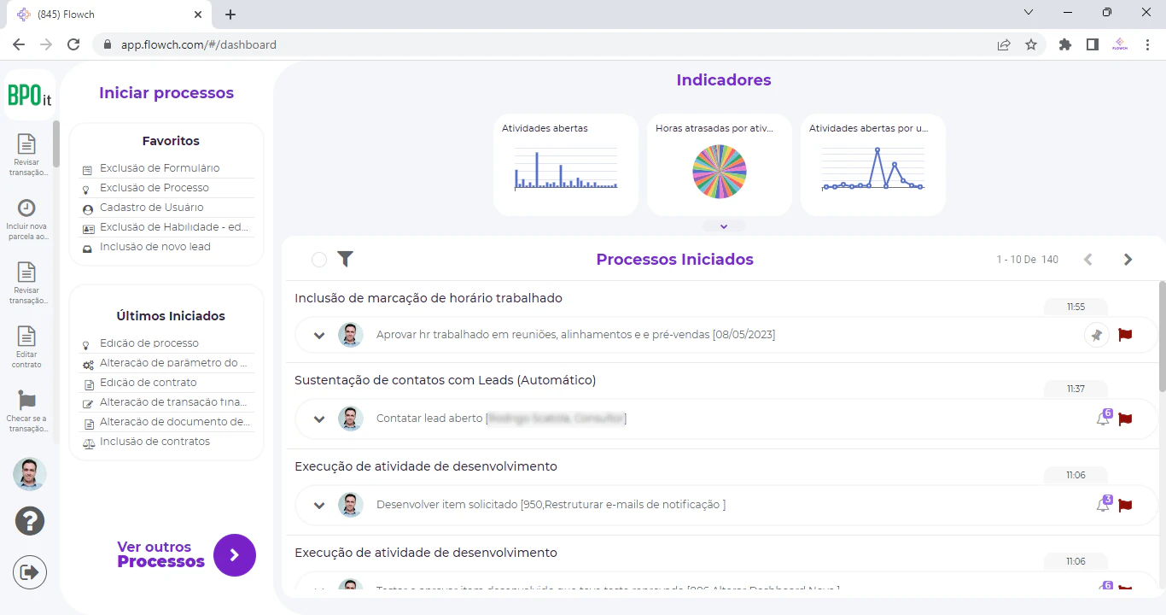
Task: Select the circle checkbox beside the filter
Action: point(319,258)
